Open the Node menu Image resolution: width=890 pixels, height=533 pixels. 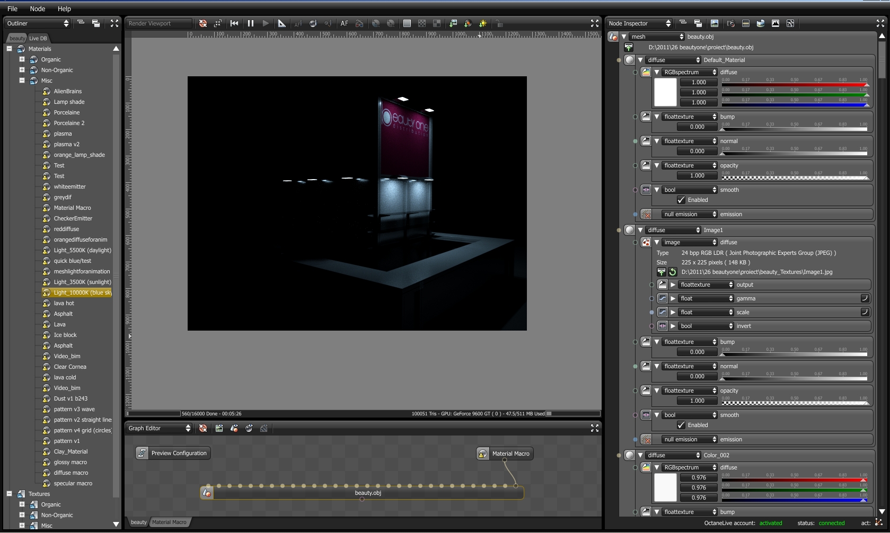(37, 8)
